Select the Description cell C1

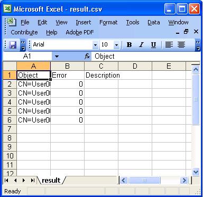101,75
